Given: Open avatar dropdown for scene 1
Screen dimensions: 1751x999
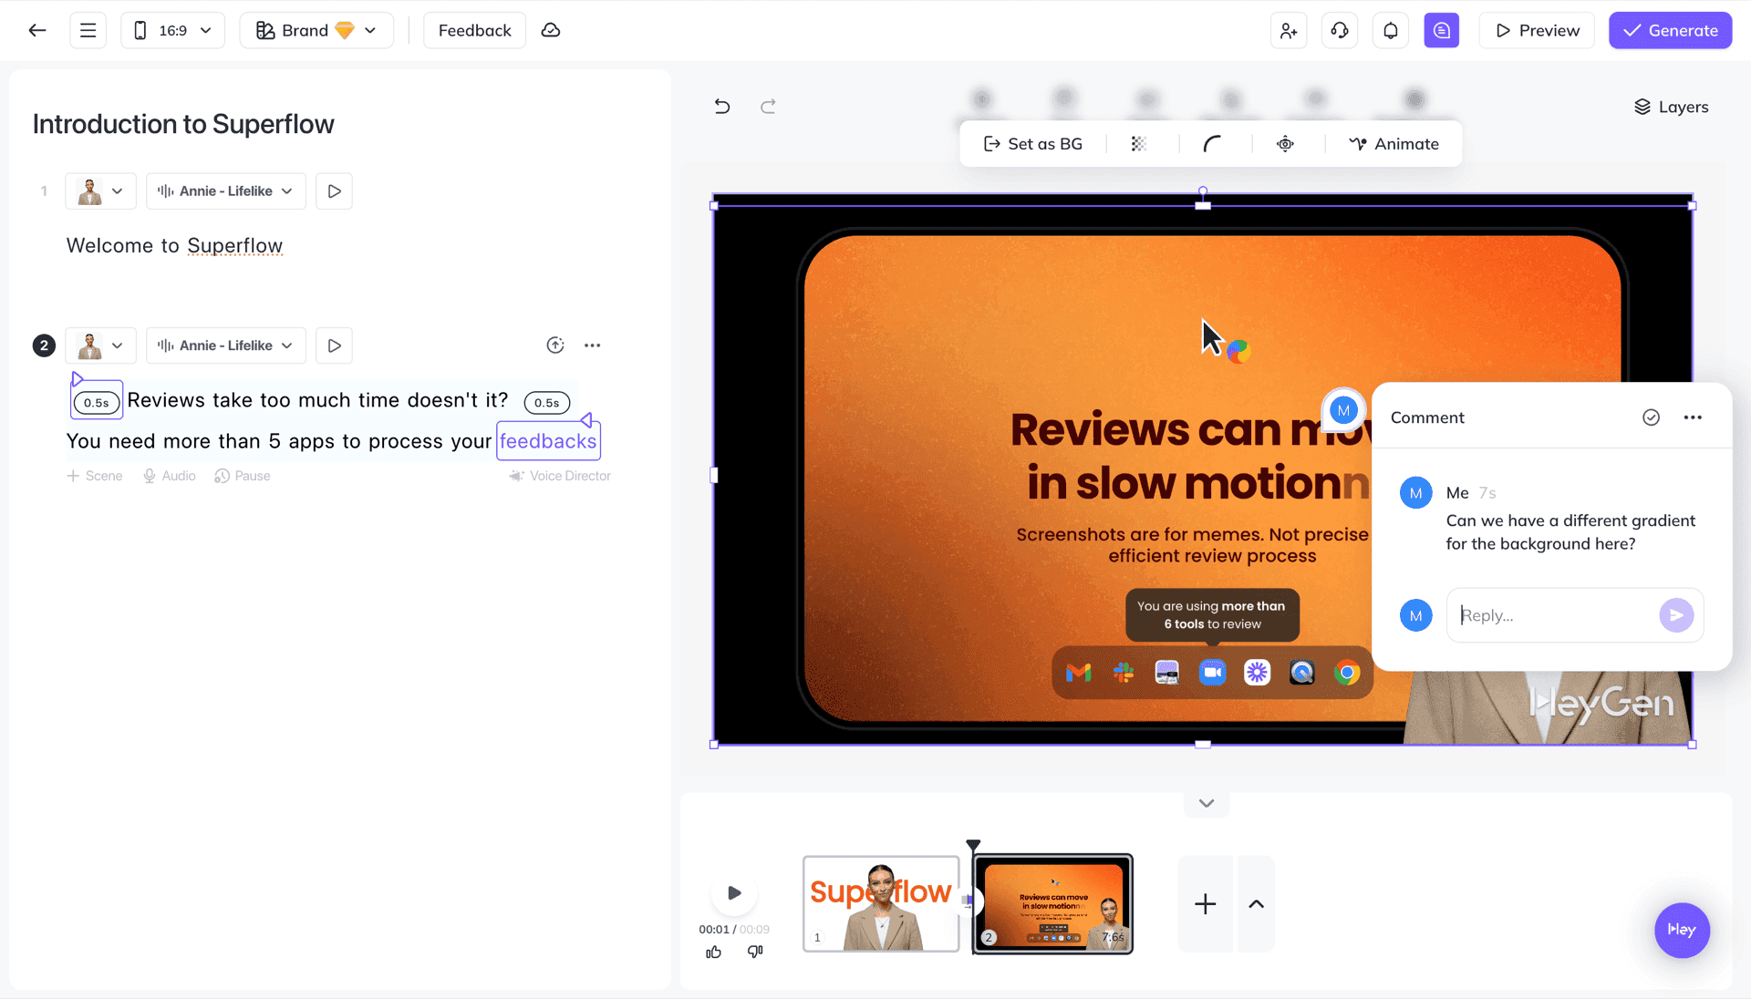Looking at the screenshot, I should click(x=100, y=191).
